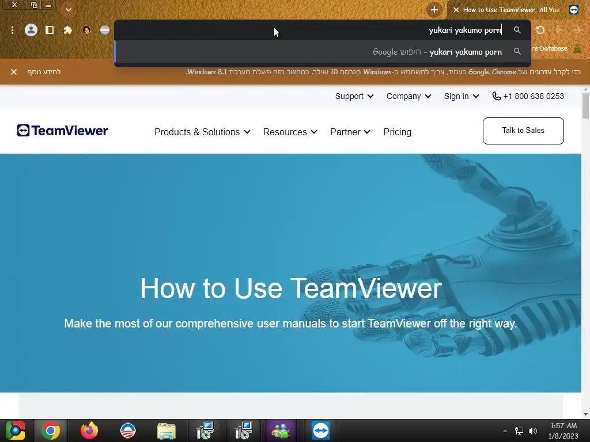Viewport: 590px width, 442px height.
Task: Expand the Support dropdown
Action: (354, 96)
